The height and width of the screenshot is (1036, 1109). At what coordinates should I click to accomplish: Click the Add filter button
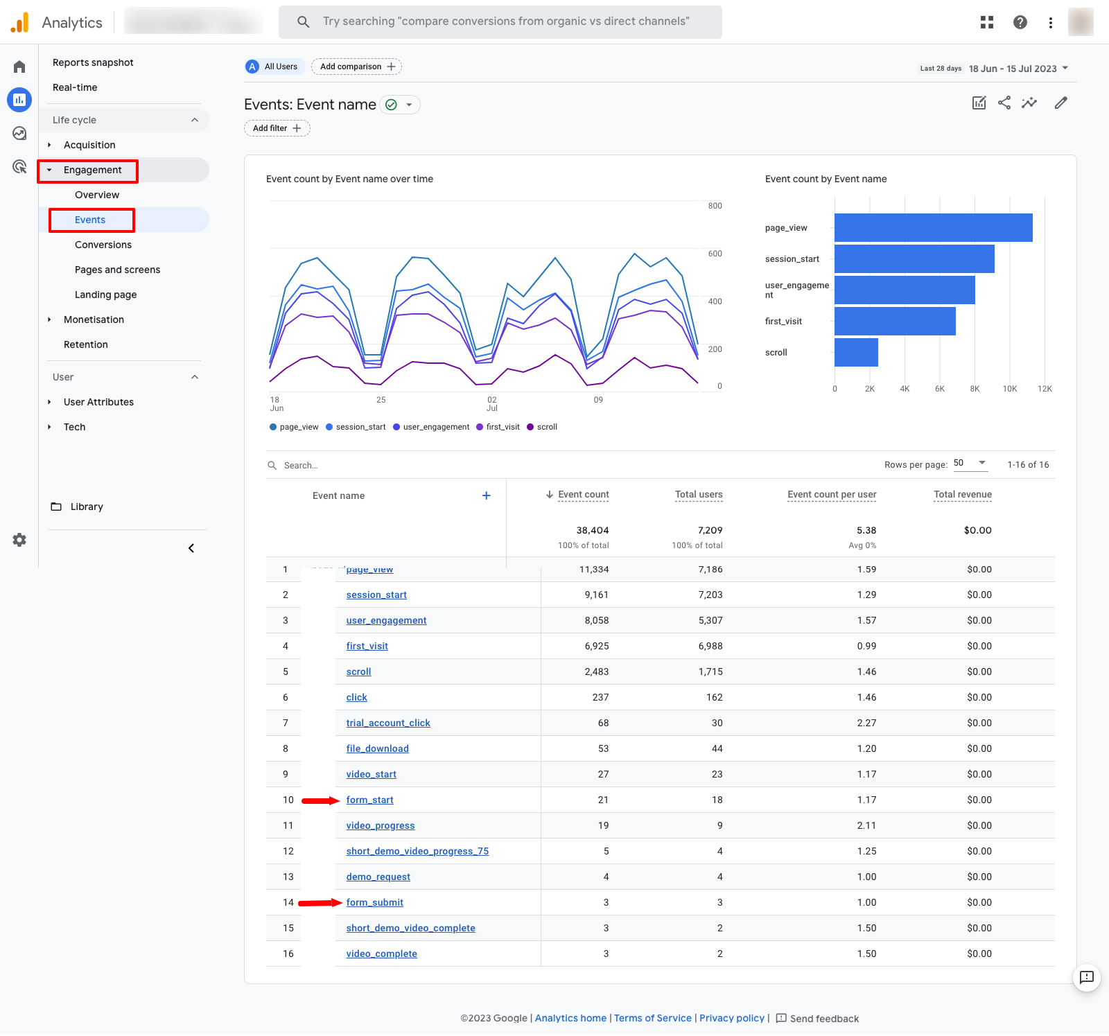pos(277,128)
